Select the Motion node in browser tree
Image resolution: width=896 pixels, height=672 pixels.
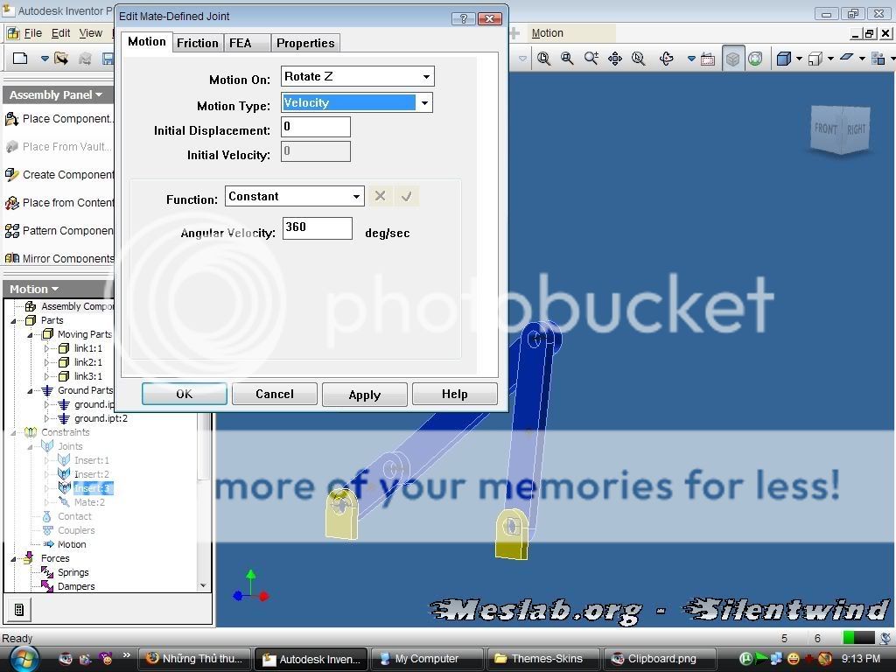click(x=72, y=544)
